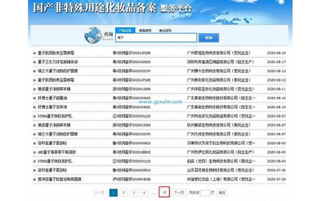Click the company name on the 2020-08-19 row
321x201 pixels.
click(219, 53)
